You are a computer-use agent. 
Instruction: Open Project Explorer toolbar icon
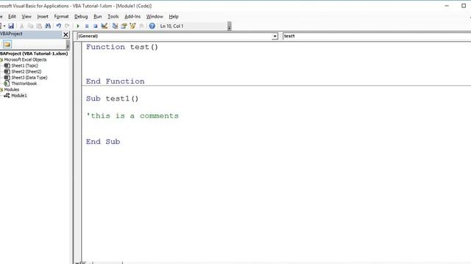[115, 26]
